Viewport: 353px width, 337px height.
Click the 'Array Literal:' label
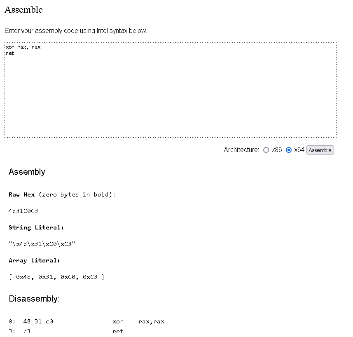click(x=34, y=261)
